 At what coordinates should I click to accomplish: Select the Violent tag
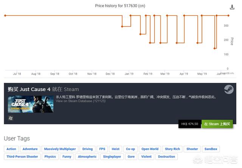146,157
